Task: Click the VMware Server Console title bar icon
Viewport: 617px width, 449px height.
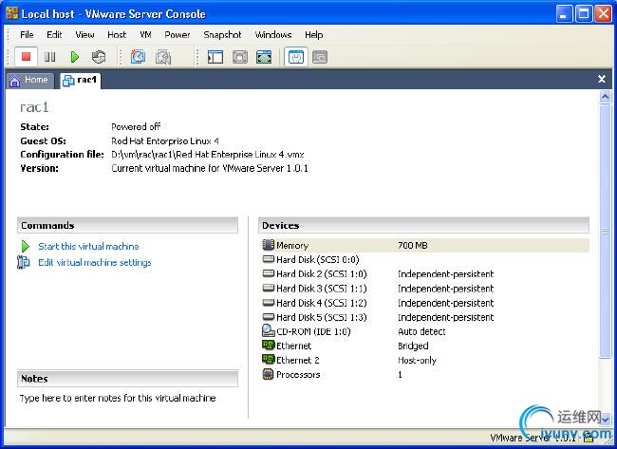Action: tap(12, 13)
